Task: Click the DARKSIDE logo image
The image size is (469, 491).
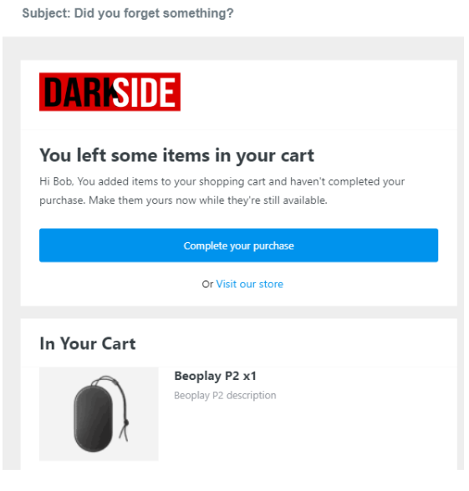Action: pyautogui.click(x=110, y=92)
